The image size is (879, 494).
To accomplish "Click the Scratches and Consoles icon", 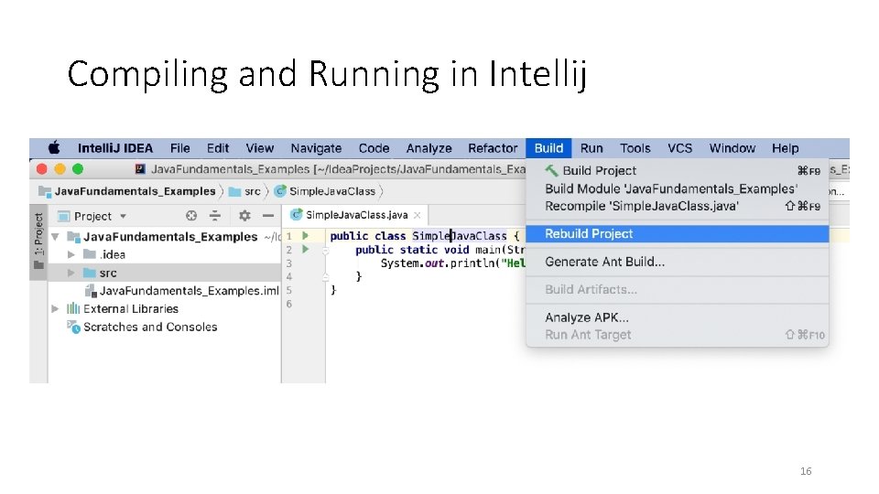I will point(73,327).
